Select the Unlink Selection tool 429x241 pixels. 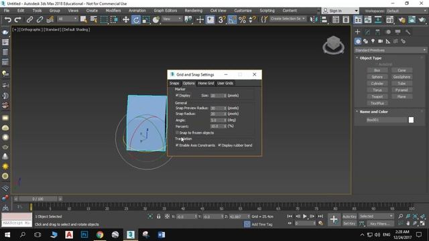(40, 19)
